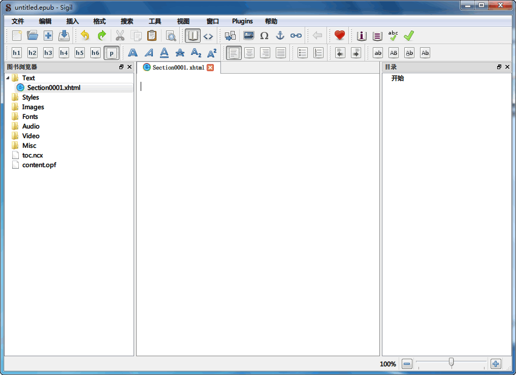Screen dimensions: 516x375
Task: Apply heading h3 style
Action: coord(48,53)
